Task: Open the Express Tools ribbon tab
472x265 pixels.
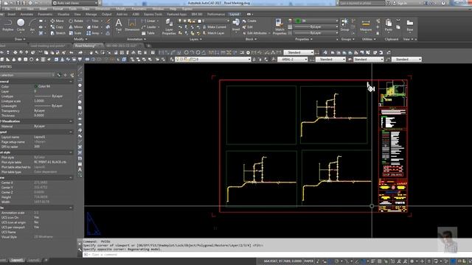Action: [153, 14]
